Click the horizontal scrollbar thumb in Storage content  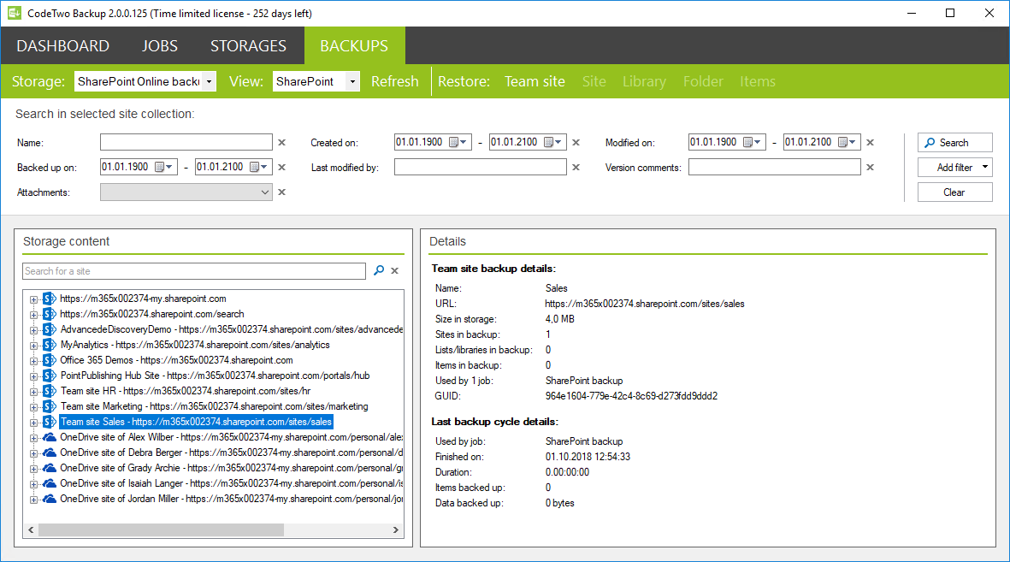[161, 529]
